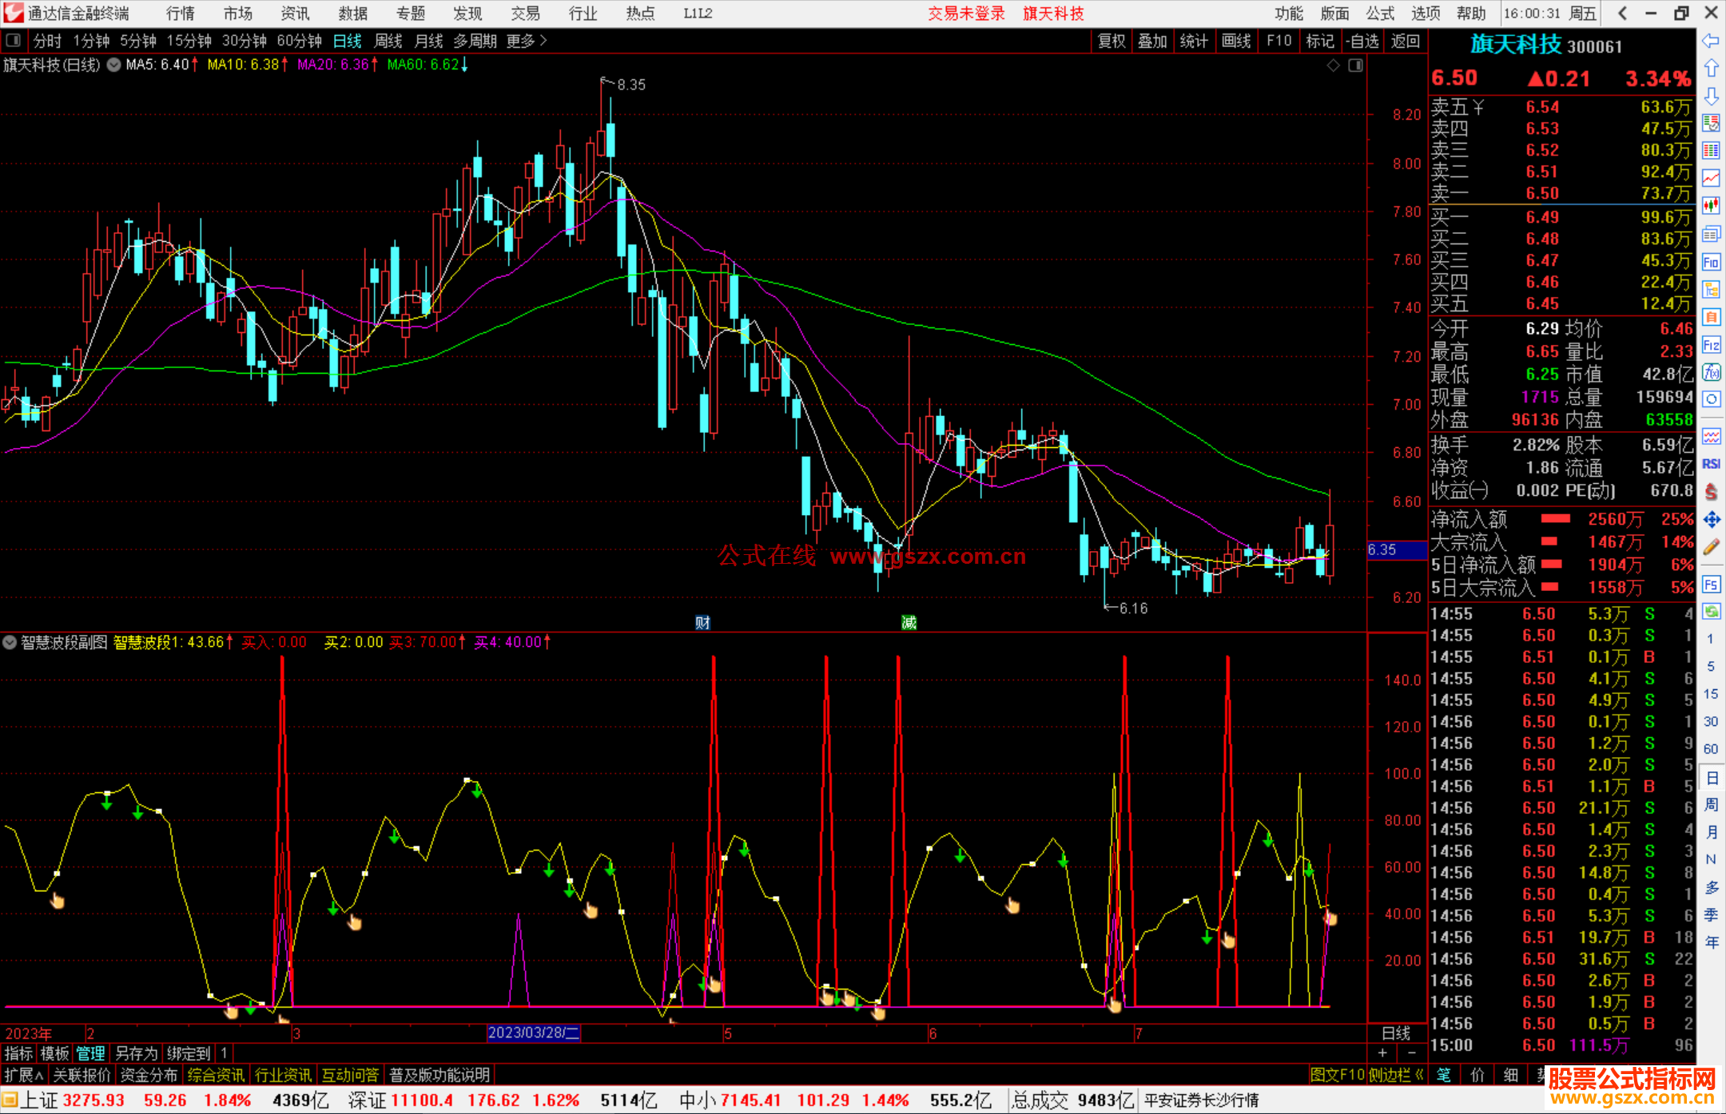Viewport: 1726px width, 1114px height.
Task: Toggle the circle beside 智慧波段副图 indicator name
Action: coord(10,642)
